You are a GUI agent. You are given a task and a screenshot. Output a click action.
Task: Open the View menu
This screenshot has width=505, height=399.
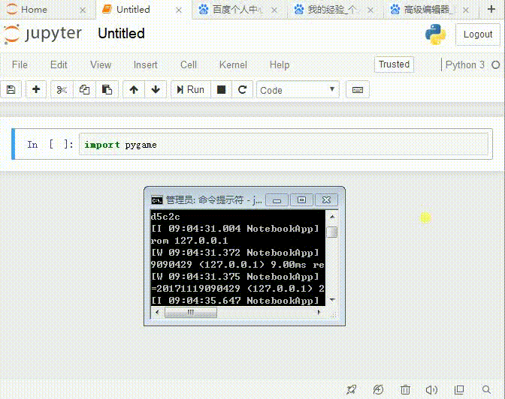click(x=101, y=64)
